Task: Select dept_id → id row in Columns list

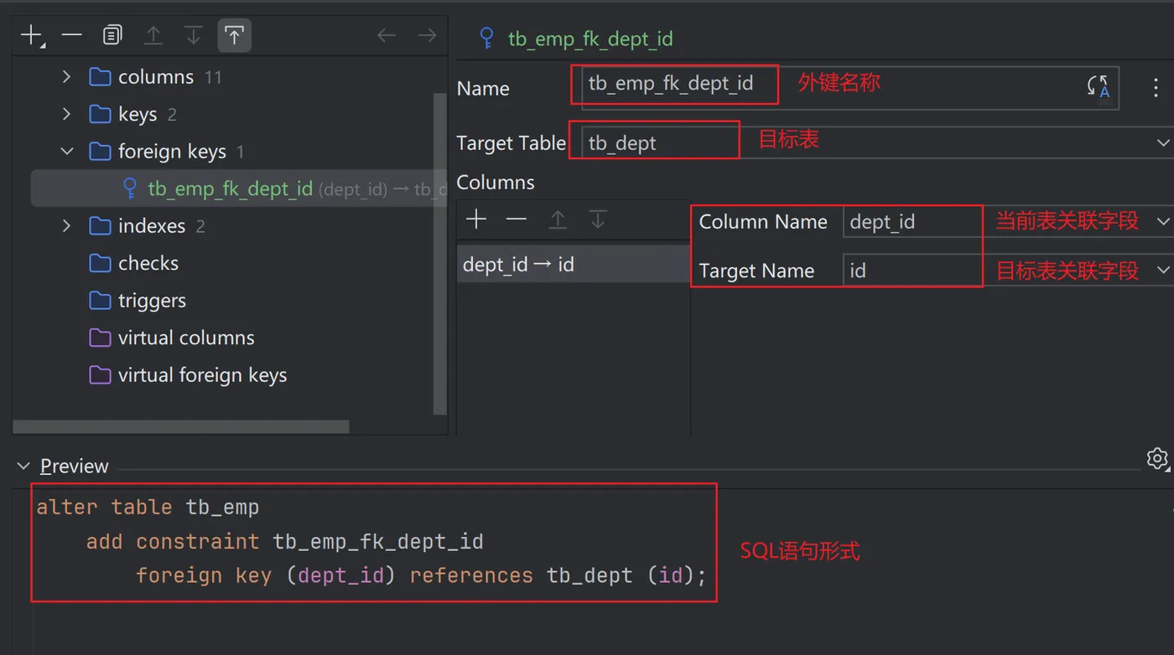Action: point(574,265)
